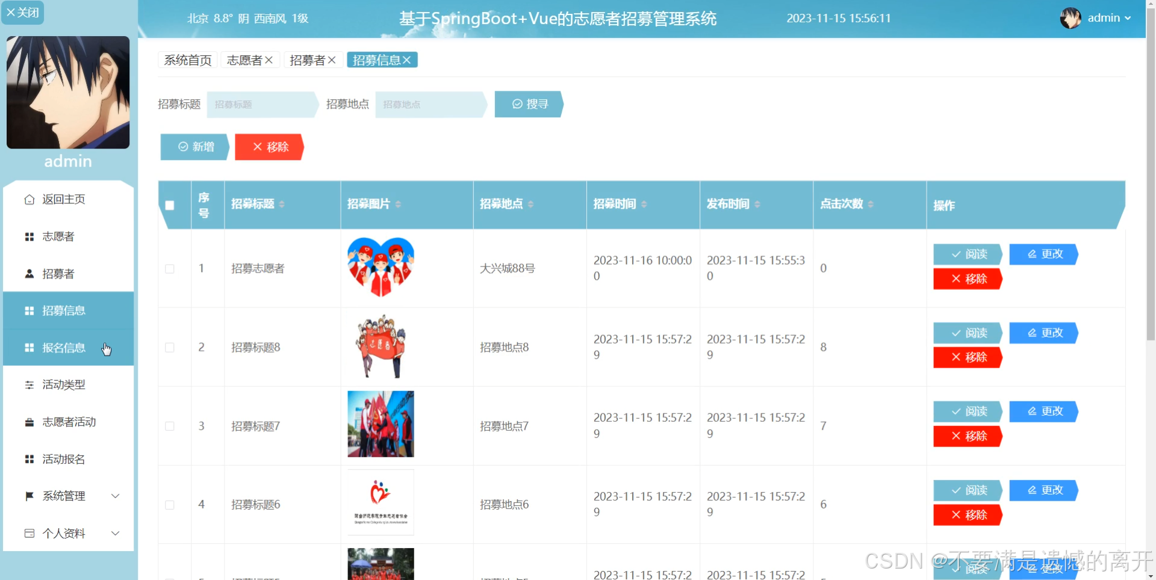Click the home icon beside 返回主页

[x=29, y=200]
